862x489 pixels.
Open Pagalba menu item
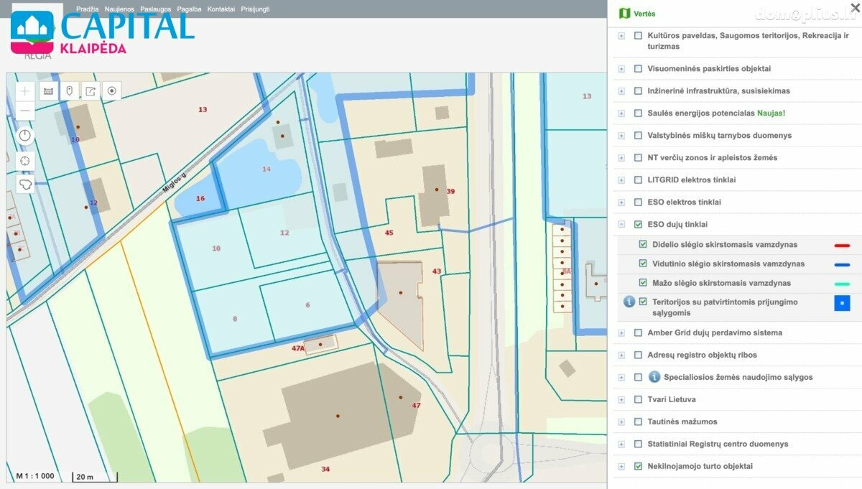190,9
